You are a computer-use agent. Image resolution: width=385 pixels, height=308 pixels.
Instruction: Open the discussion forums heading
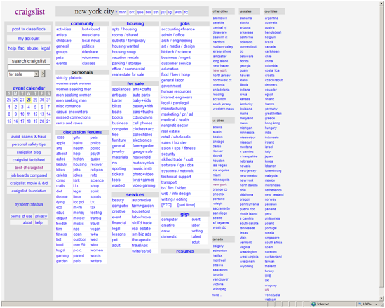coord(82,132)
